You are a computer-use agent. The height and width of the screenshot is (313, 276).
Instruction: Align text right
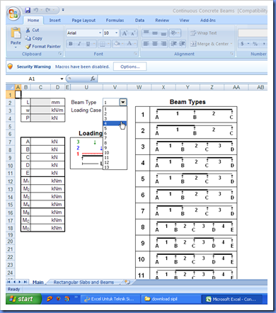pyautogui.click(x=163, y=44)
